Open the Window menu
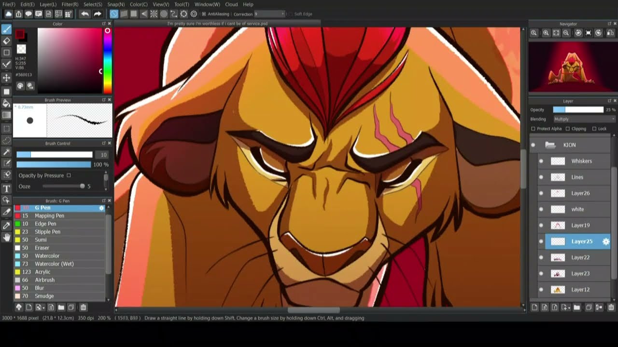The height and width of the screenshot is (347, 618). coord(207,4)
